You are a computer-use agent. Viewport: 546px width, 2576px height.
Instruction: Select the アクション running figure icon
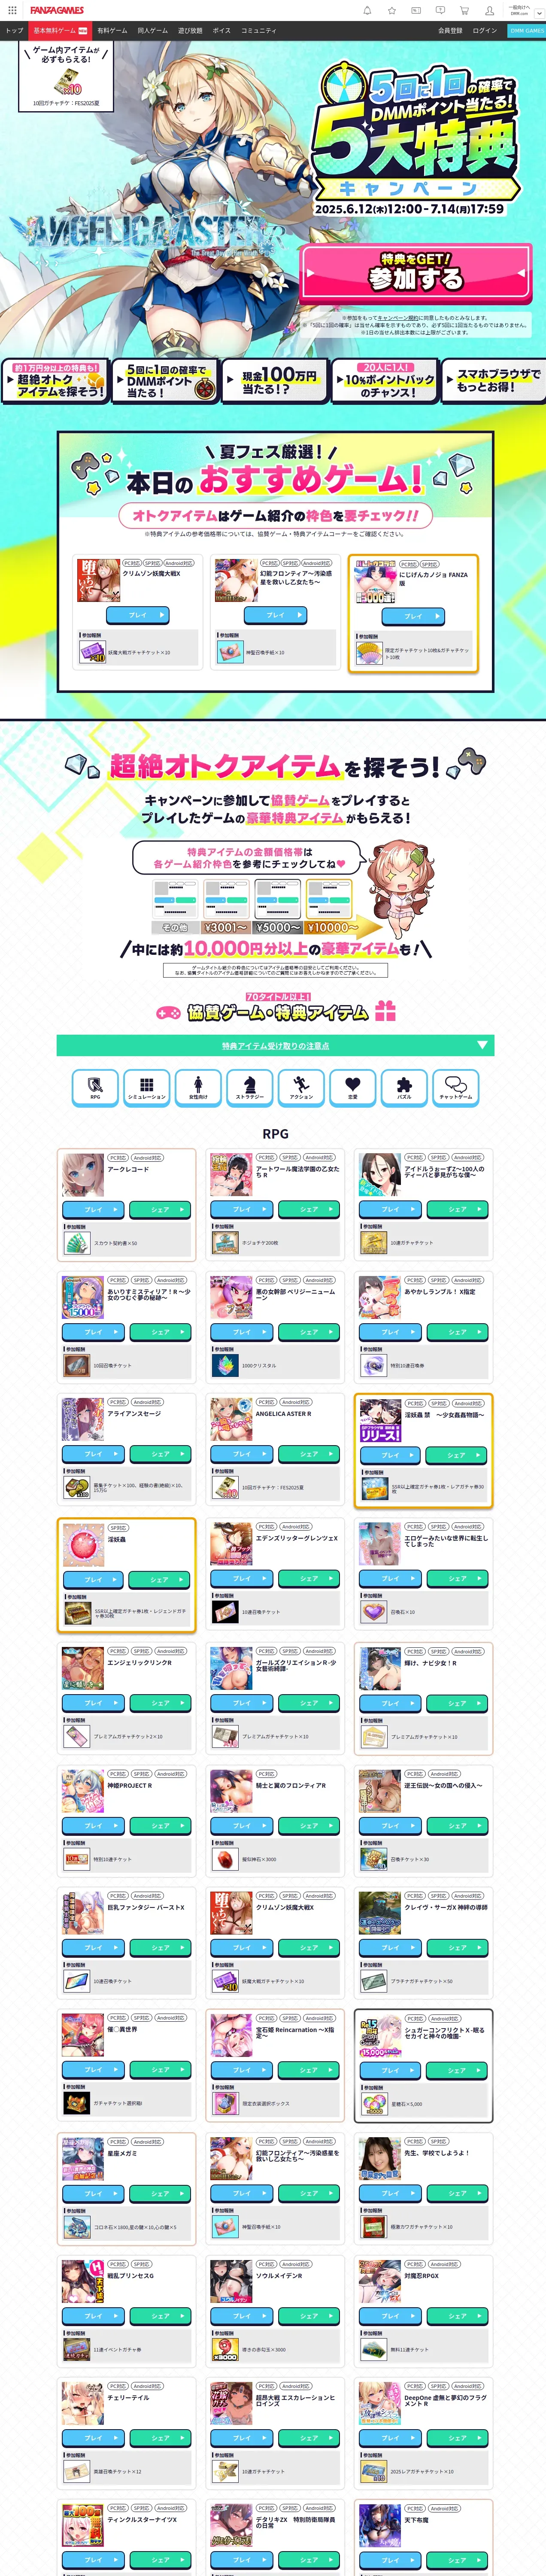pos(301,1087)
